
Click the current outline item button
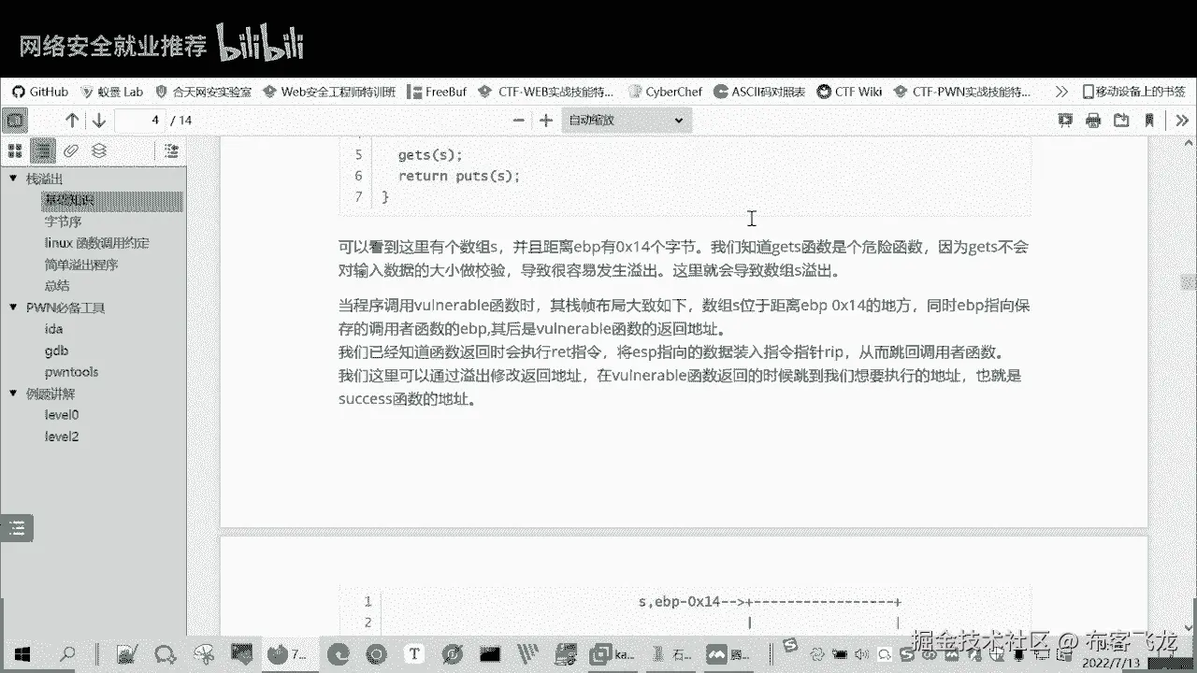[171, 150]
